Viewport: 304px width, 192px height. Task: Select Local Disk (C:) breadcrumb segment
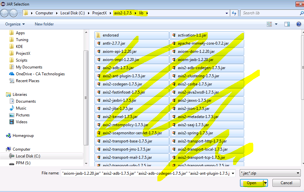point(73,13)
